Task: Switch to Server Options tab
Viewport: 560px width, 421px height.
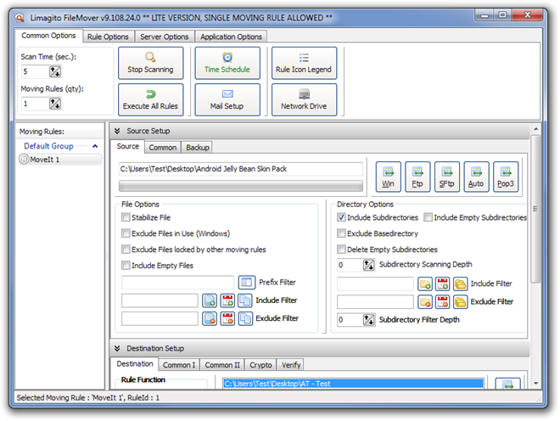Action: (165, 36)
